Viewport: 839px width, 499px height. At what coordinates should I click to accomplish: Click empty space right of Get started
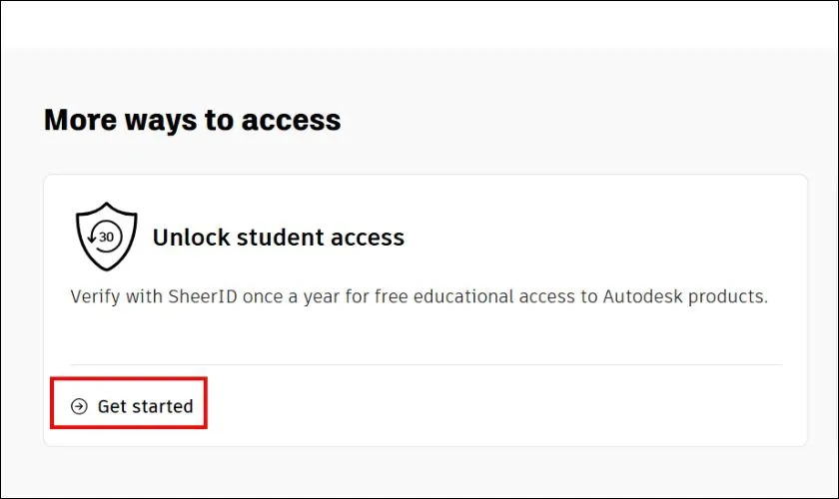click(x=499, y=406)
